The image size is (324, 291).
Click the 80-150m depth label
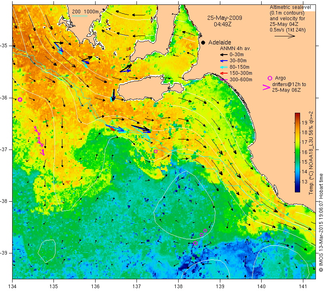coord(239,67)
